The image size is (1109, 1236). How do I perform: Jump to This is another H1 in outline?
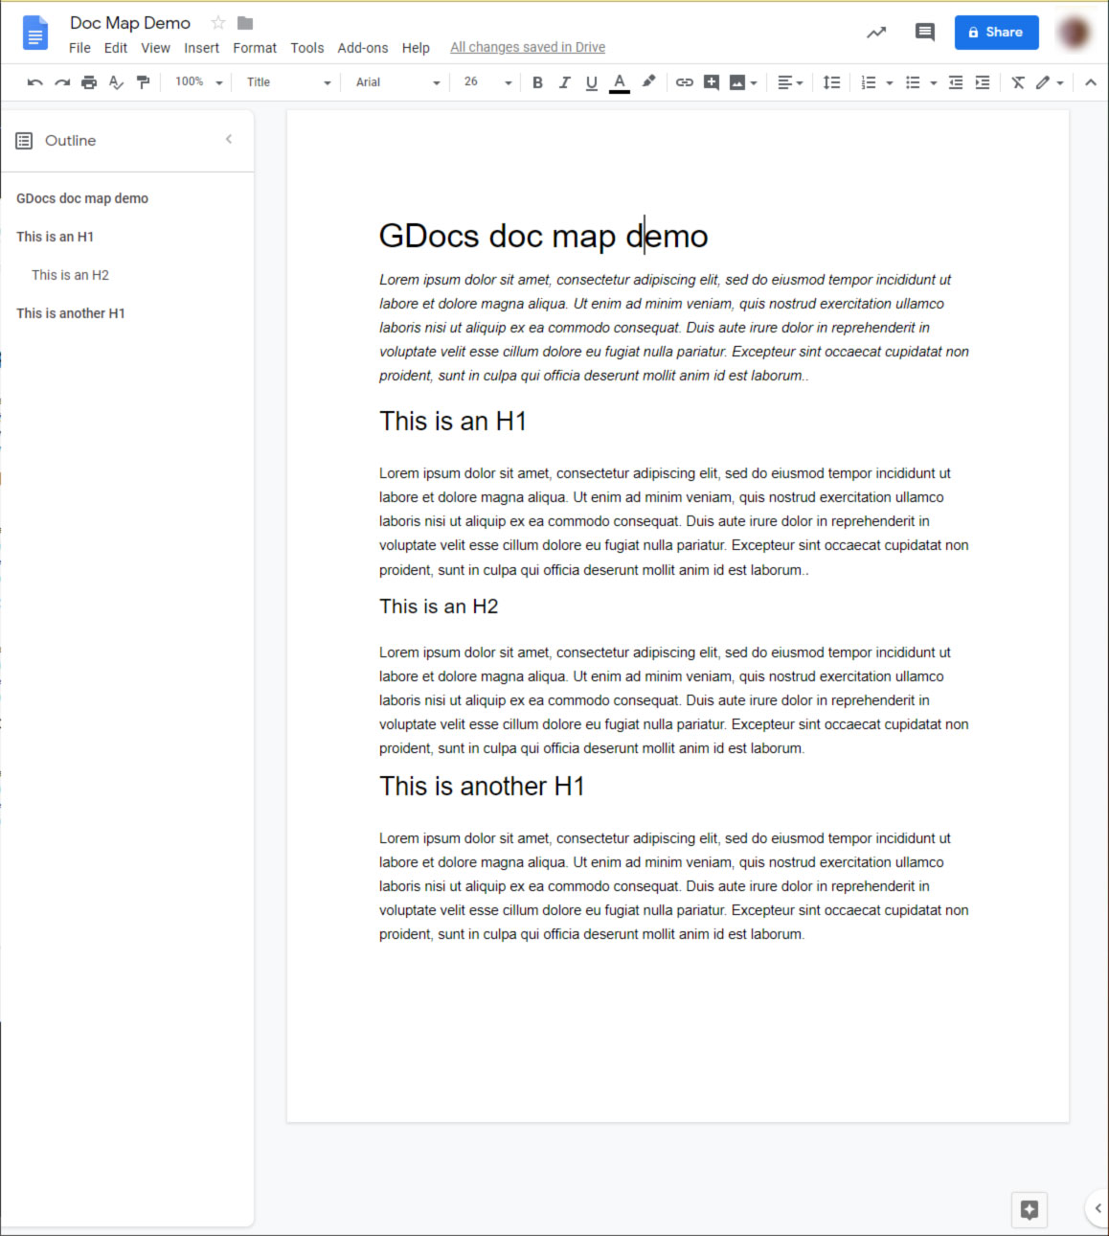[x=71, y=313]
